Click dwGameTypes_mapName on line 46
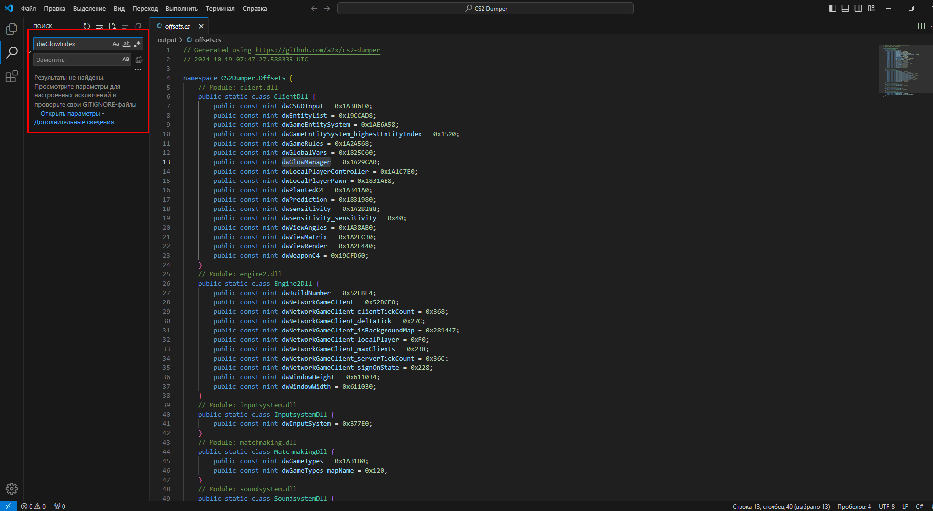Viewport: 933px width, 511px height. click(318, 471)
